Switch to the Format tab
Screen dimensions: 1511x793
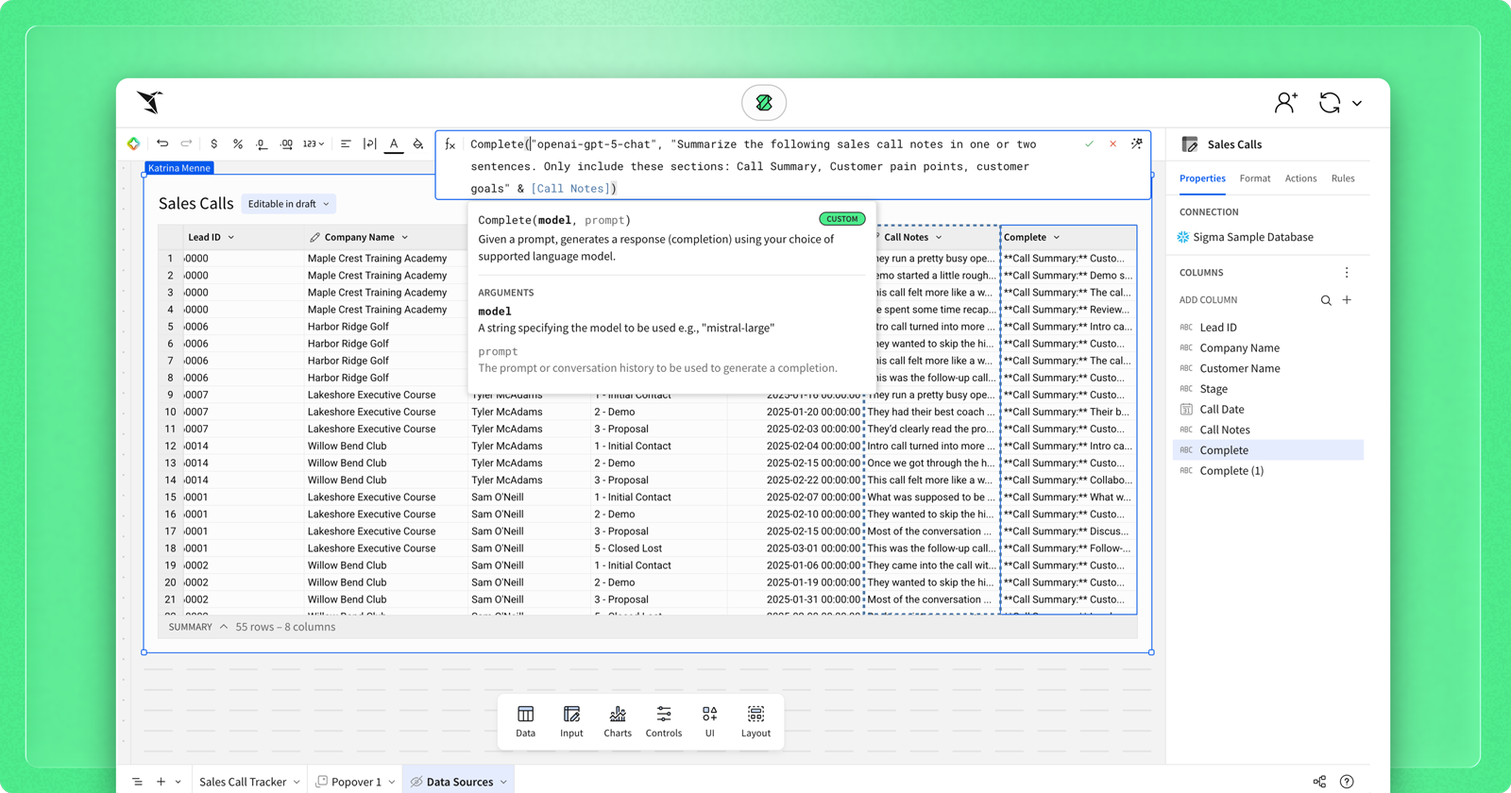pyautogui.click(x=1255, y=178)
